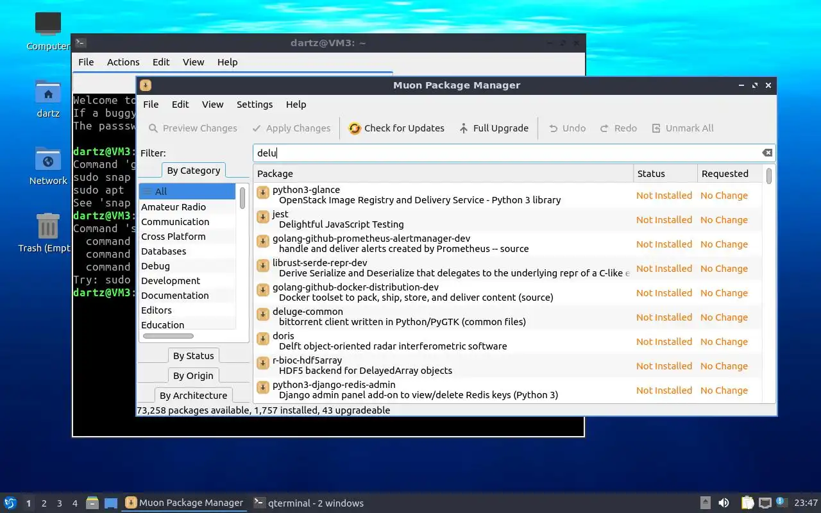
Task: Click Apply Changes in the toolbar
Action: (291, 128)
